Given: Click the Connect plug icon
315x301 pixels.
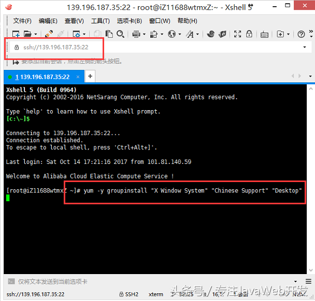Looking at the screenshot, I should pyautogui.click(x=49, y=34).
